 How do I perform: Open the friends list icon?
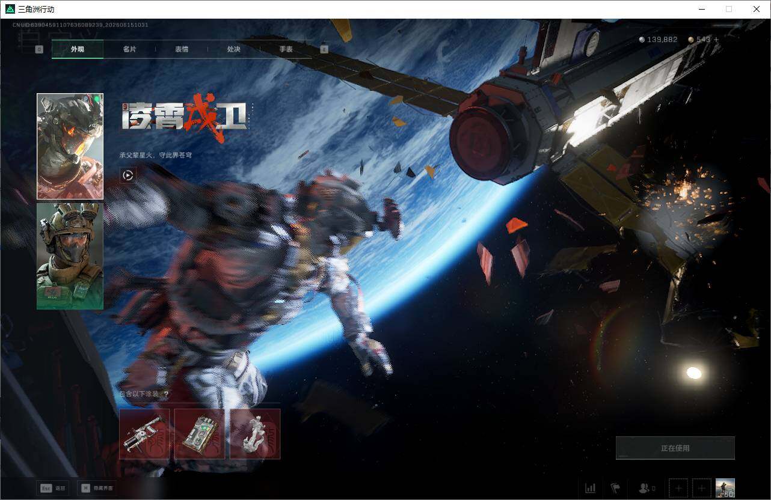tap(647, 488)
